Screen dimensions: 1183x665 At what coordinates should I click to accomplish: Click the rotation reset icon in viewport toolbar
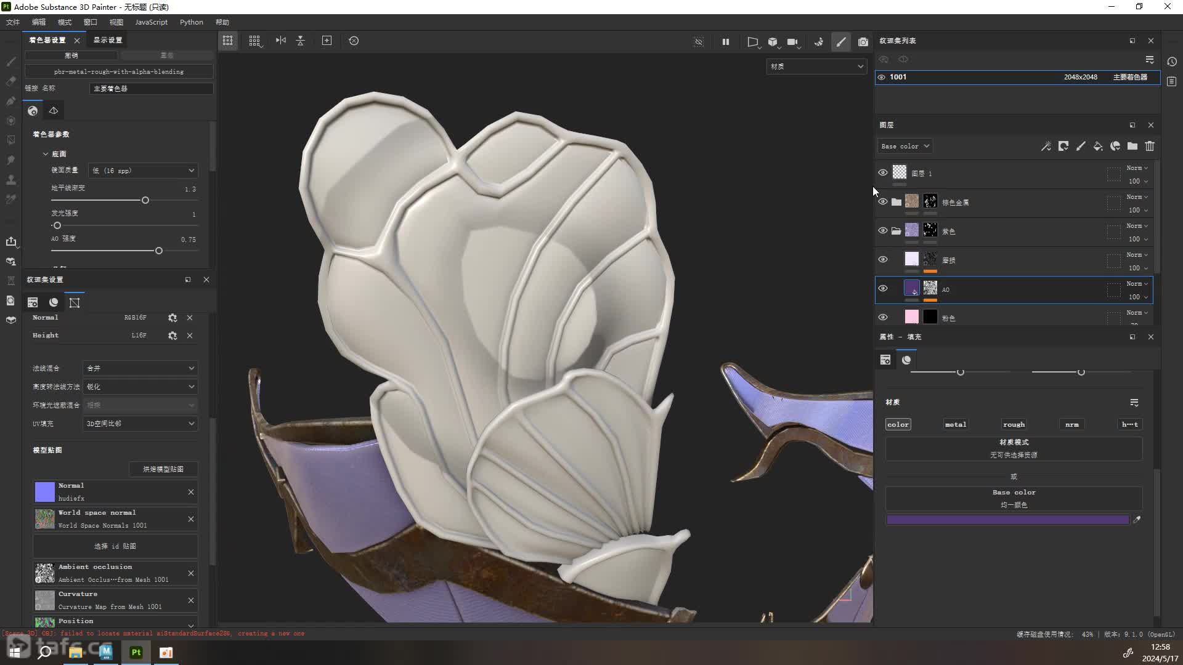click(x=354, y=41)
